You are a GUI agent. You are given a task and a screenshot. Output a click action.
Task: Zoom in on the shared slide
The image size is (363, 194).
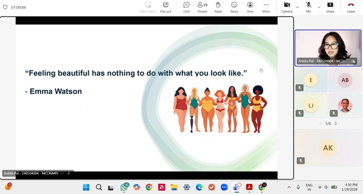pos(69,173)
